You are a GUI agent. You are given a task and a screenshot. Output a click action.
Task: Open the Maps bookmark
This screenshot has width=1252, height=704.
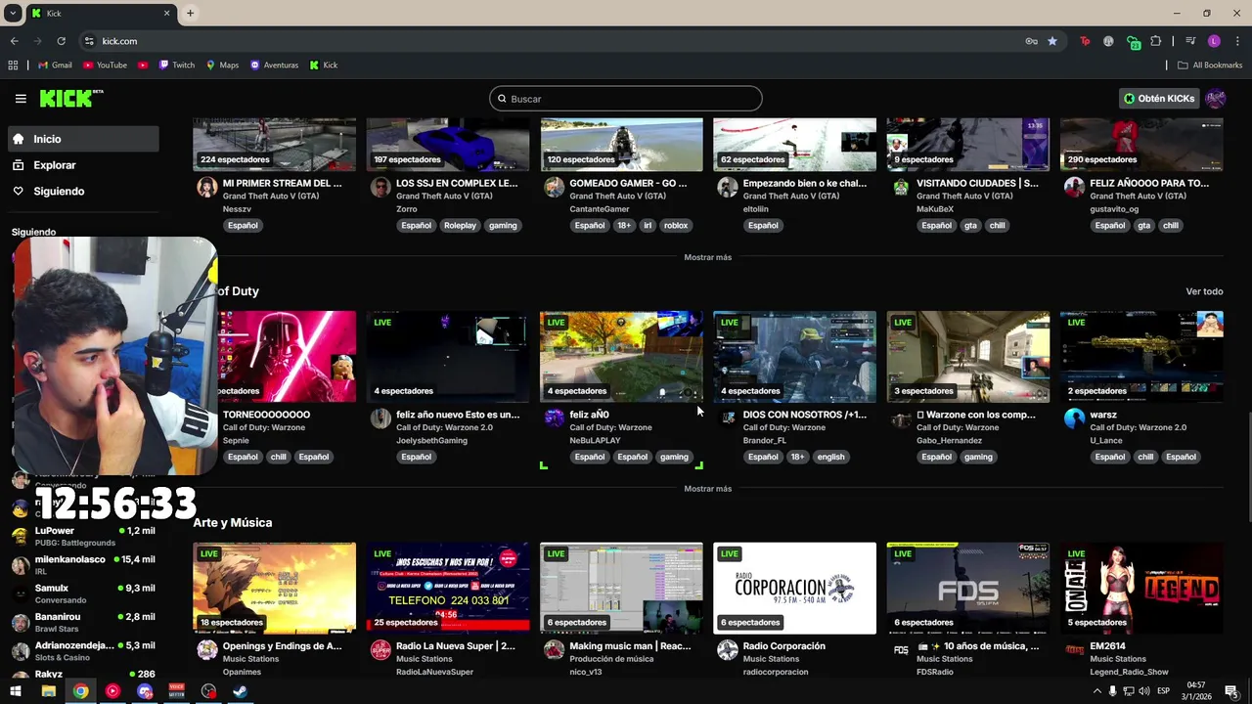222,66
